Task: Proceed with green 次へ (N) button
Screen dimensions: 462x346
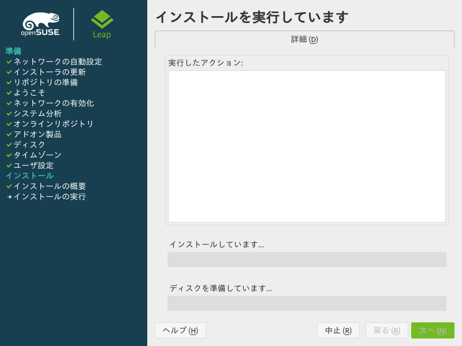Action: tap(433, 330)
